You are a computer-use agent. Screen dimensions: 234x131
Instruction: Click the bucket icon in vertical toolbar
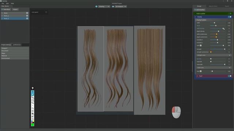pos(33,111)
